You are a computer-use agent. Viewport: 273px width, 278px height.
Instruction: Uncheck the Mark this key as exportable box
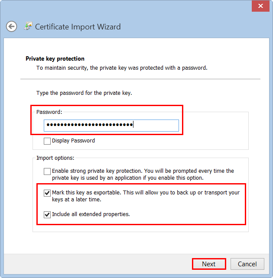[x=47, y=193]
